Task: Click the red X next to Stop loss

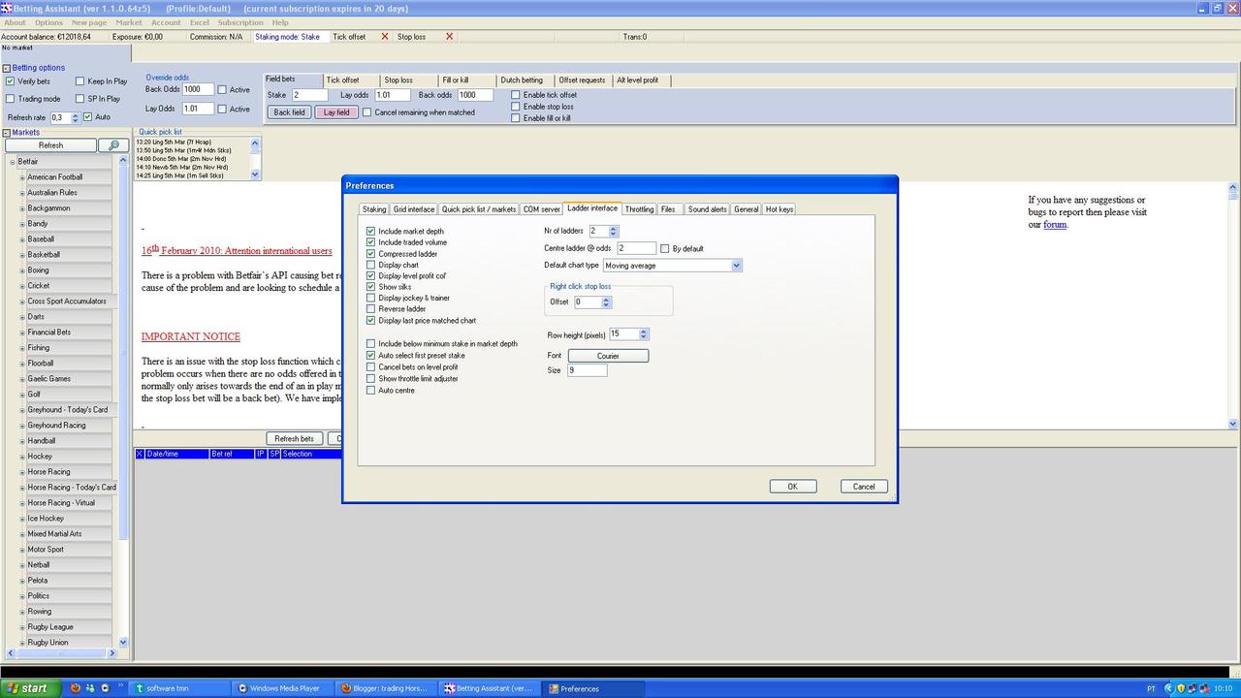Action: pos(449,37)
